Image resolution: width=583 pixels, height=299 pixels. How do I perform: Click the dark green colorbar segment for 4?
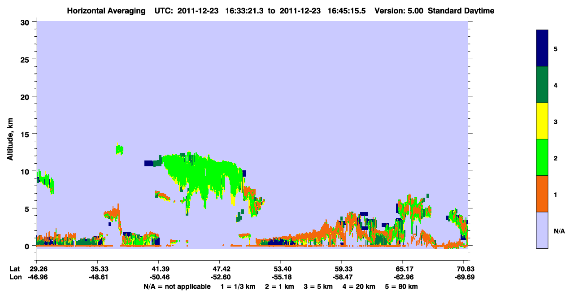tap(542, 85)
